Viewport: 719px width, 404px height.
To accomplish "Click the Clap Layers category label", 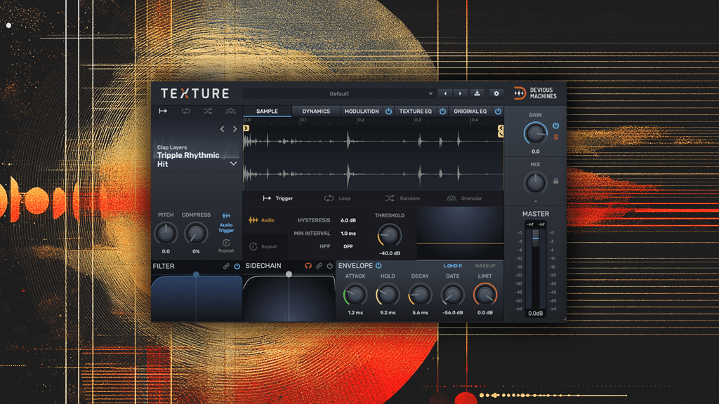I will (x=172, y=147).
